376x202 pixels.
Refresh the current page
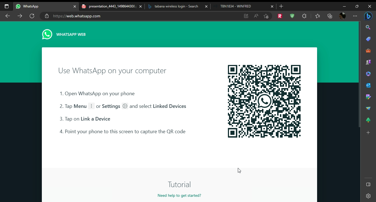point(32,16)
